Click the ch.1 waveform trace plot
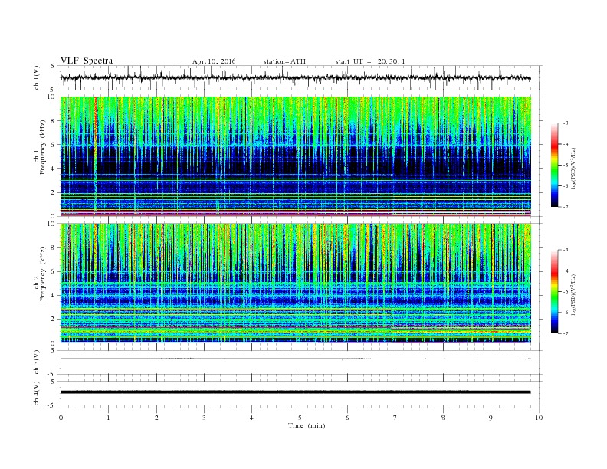This screenshot has width=607, height=469. [295, 77]
